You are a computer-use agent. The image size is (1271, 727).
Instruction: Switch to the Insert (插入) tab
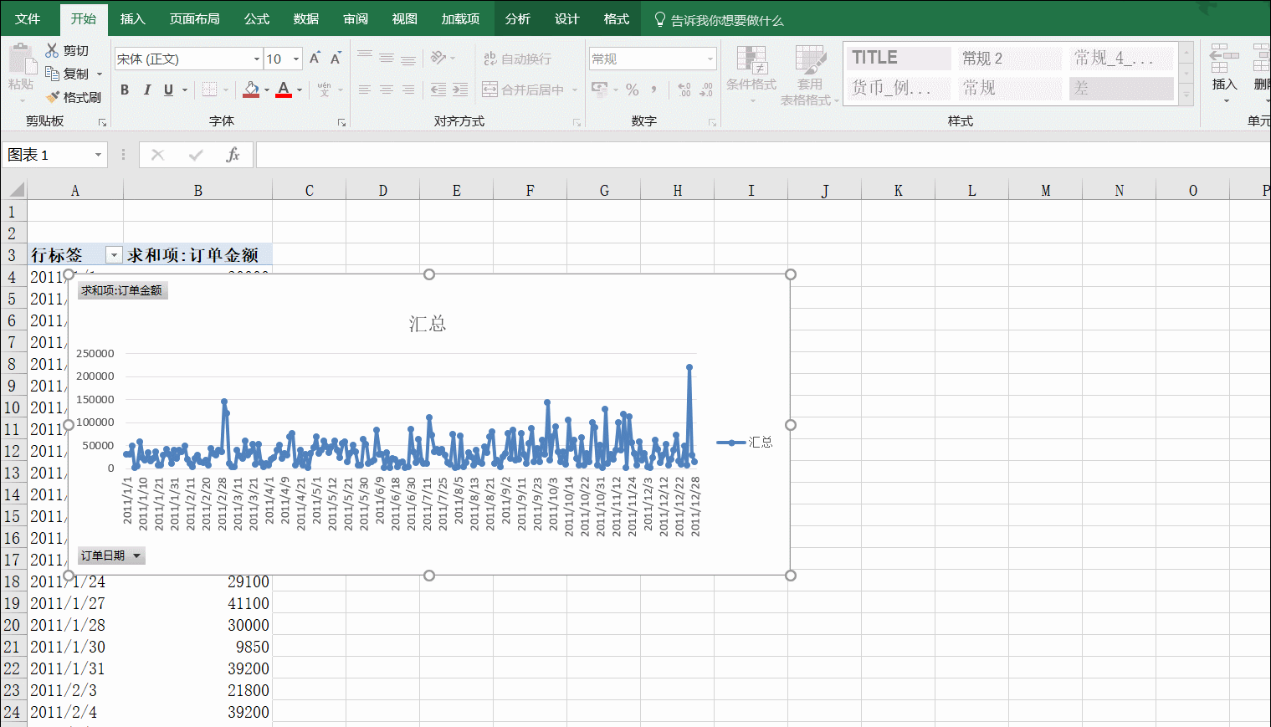tap(132, 18)
